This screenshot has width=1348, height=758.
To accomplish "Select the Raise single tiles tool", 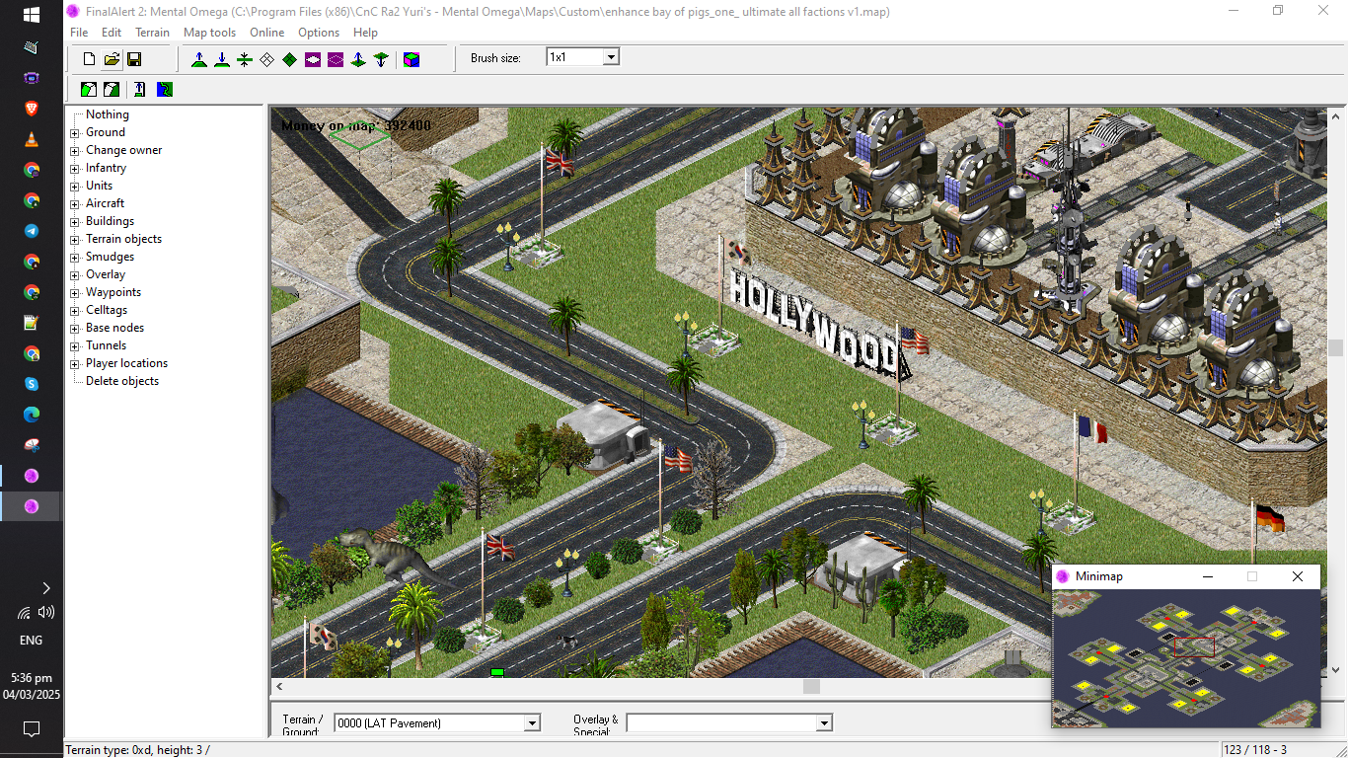I will tap(358, 59).
